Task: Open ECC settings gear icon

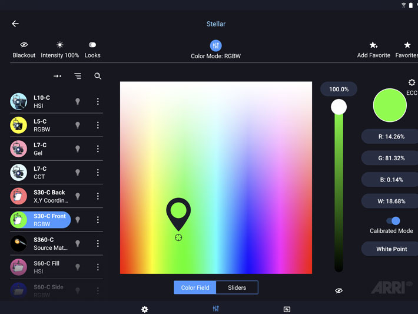Action: [412, 82]
